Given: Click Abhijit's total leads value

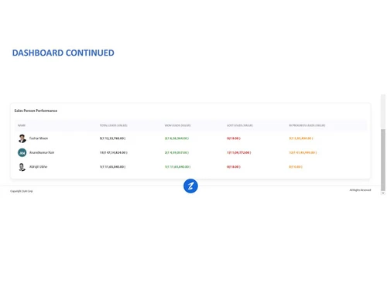Looking at the screenshot, I should tap(112, 167).
